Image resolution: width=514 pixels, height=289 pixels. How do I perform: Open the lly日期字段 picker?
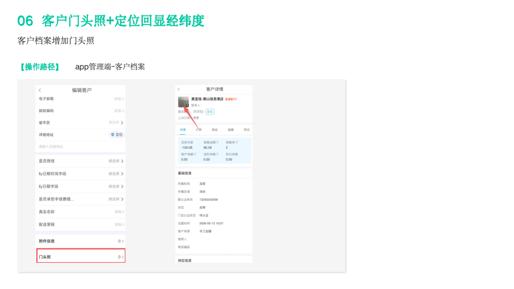click(122, 187)
